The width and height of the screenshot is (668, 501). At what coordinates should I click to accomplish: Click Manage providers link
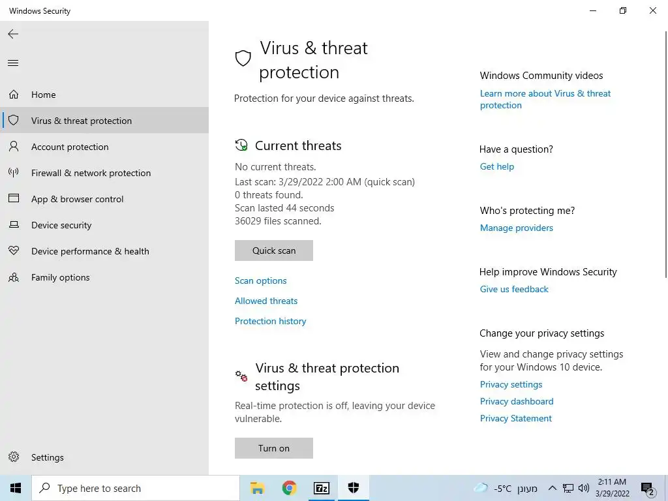[517, 228]
